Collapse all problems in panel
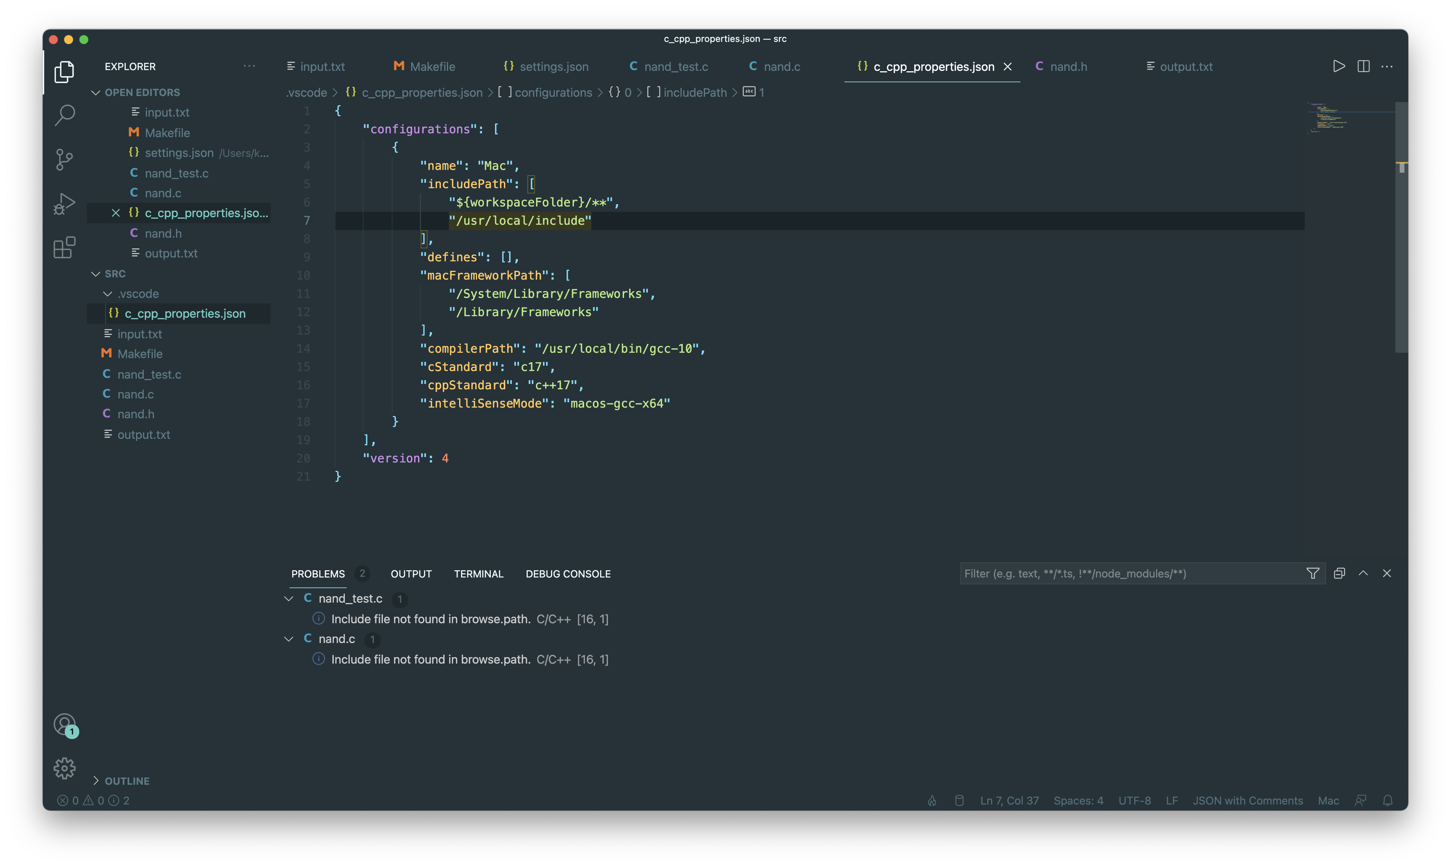This screenshot has height=867, width=1451. [1339, 573]
